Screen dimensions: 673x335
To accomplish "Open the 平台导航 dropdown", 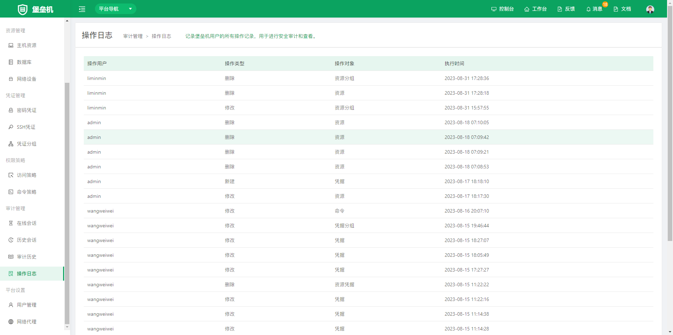I will pyautogui.click(x=115, y=9).
